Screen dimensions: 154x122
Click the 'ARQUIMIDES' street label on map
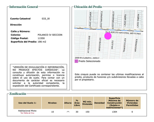coord(136,45)
